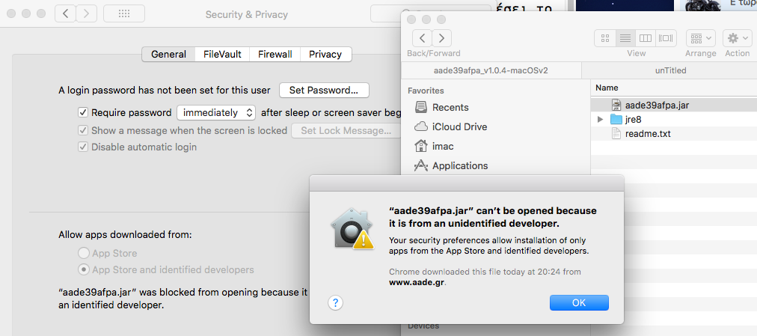Open the immediately delay dropdown
757x336 pixels.
(215, 112)
